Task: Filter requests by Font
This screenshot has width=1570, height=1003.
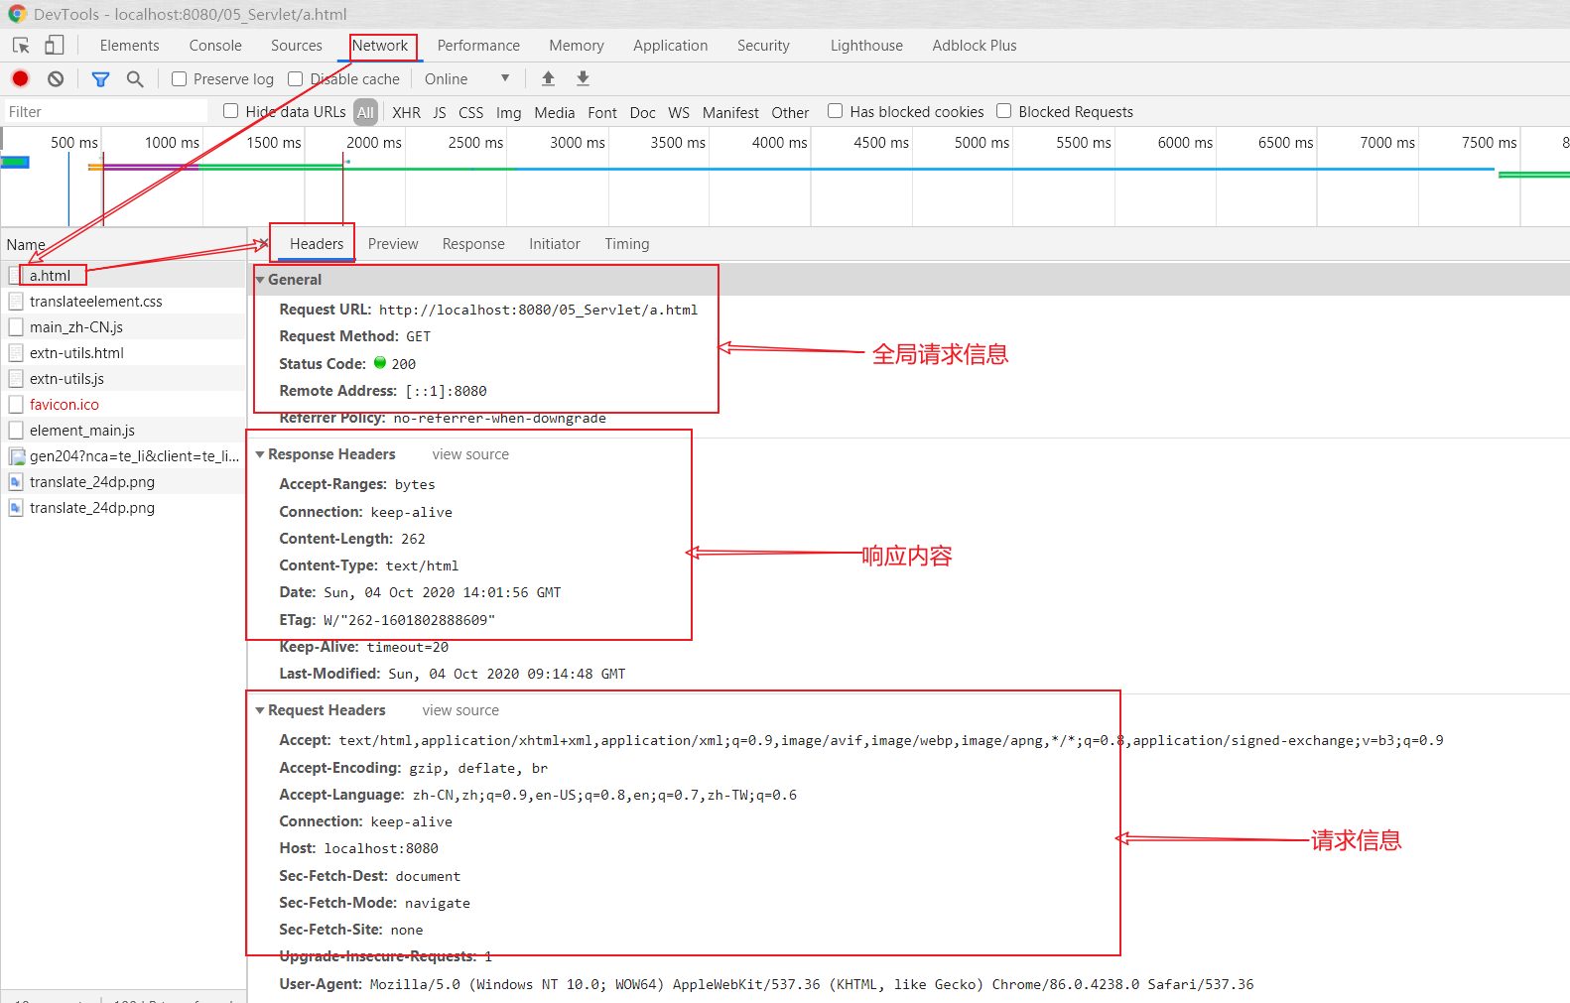Action: pos(602,113)
